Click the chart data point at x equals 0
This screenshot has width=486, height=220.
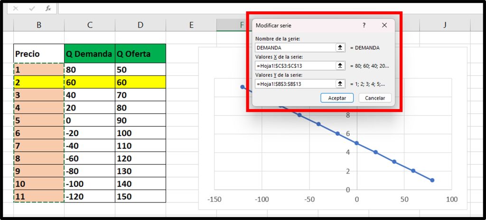pos(356,143)
